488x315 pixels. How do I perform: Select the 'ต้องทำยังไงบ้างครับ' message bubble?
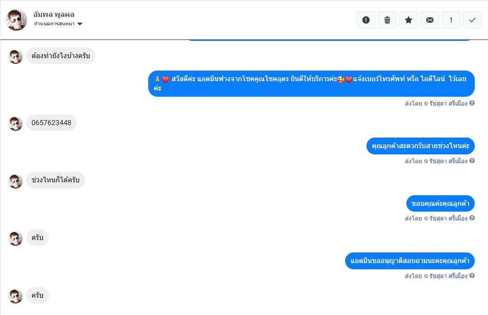pos(61,56)
